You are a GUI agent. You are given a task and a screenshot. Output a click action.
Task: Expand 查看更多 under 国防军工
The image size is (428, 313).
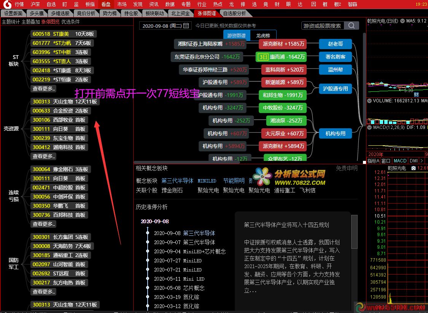tap(44, 291)
